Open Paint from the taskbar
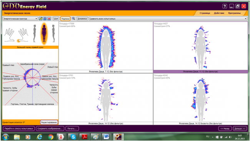250x141 pixels. coord(96,137)
